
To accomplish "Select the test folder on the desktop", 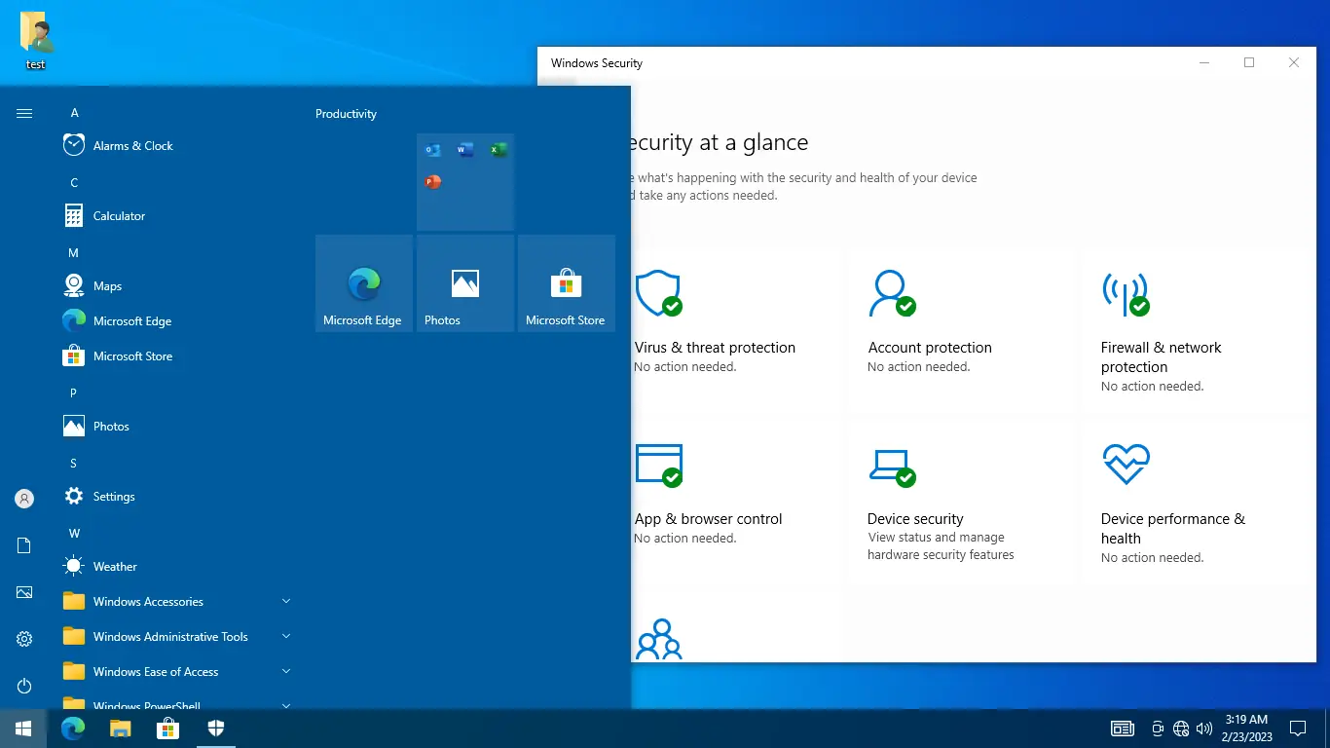I will tap(36, 41).
